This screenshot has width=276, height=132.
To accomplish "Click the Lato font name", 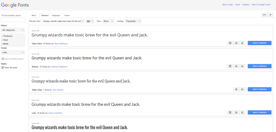I will 34,113.
